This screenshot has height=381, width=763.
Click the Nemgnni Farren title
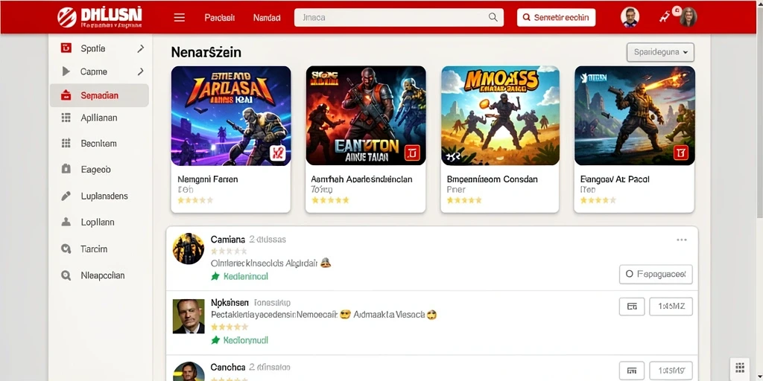(208, 179)
